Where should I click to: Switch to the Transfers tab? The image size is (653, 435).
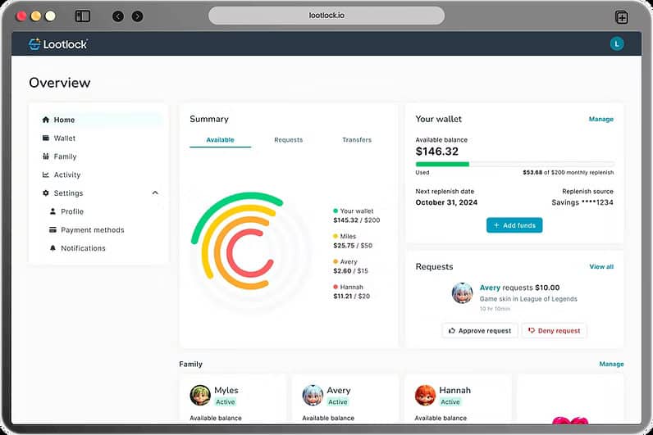point(357,140)
